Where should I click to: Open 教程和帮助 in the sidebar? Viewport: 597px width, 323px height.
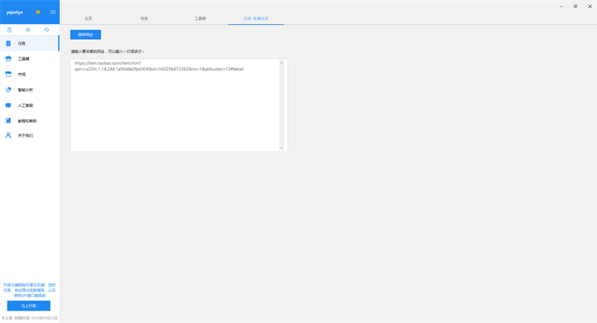30,121
